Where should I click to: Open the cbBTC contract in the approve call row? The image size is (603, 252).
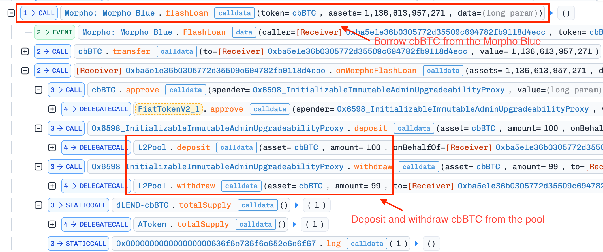[104, 90]
